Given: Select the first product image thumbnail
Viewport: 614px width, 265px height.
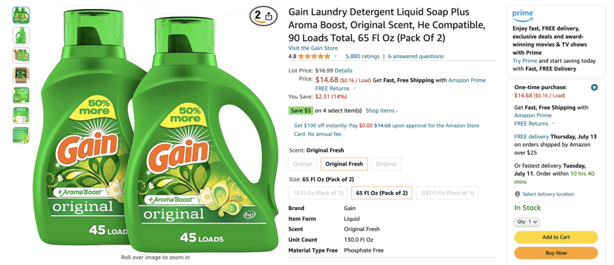Looking at the screenshot, I should pos(21,15).
